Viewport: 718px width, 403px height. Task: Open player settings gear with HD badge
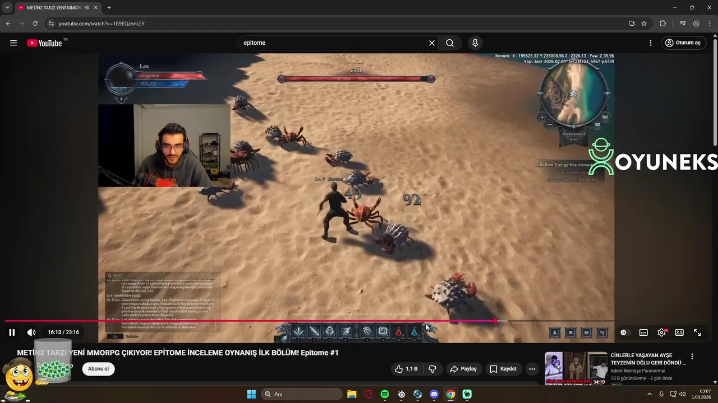point(662,332)
